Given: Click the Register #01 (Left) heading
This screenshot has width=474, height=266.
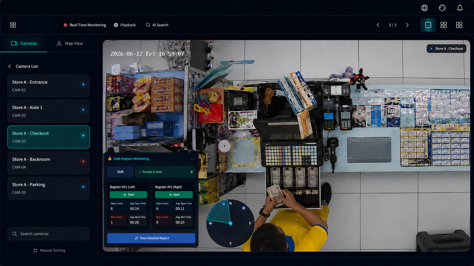Looking at the screenshot, I should [x=122, y=187].
